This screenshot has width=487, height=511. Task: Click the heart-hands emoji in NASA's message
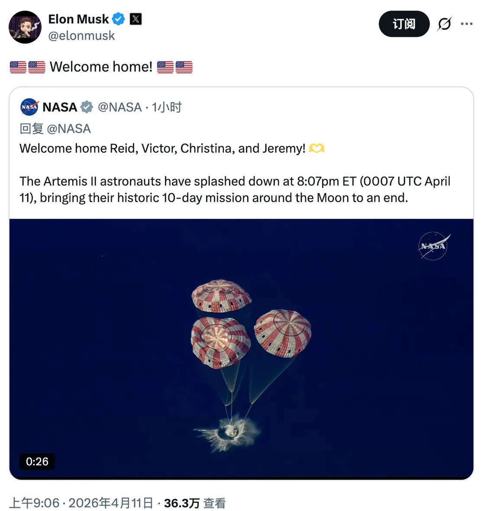pos(316,148)
